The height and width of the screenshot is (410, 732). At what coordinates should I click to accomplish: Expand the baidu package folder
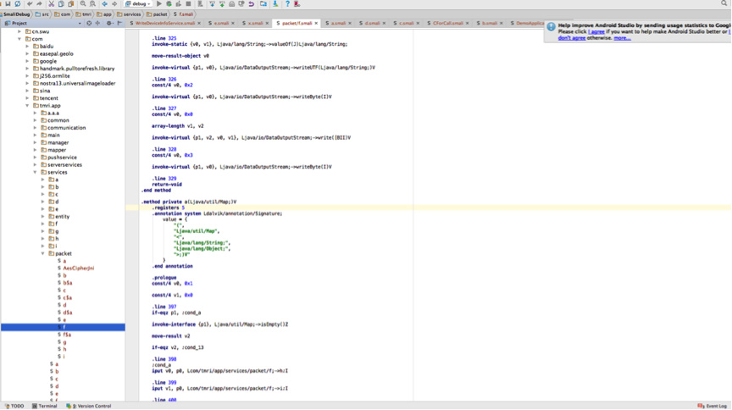click(28, 47)
